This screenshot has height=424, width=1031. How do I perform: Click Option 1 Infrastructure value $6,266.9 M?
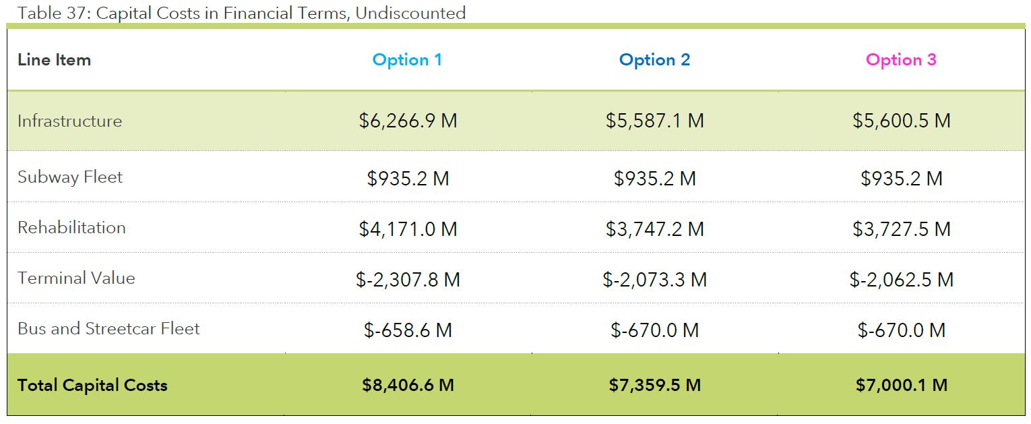(408, 121)
